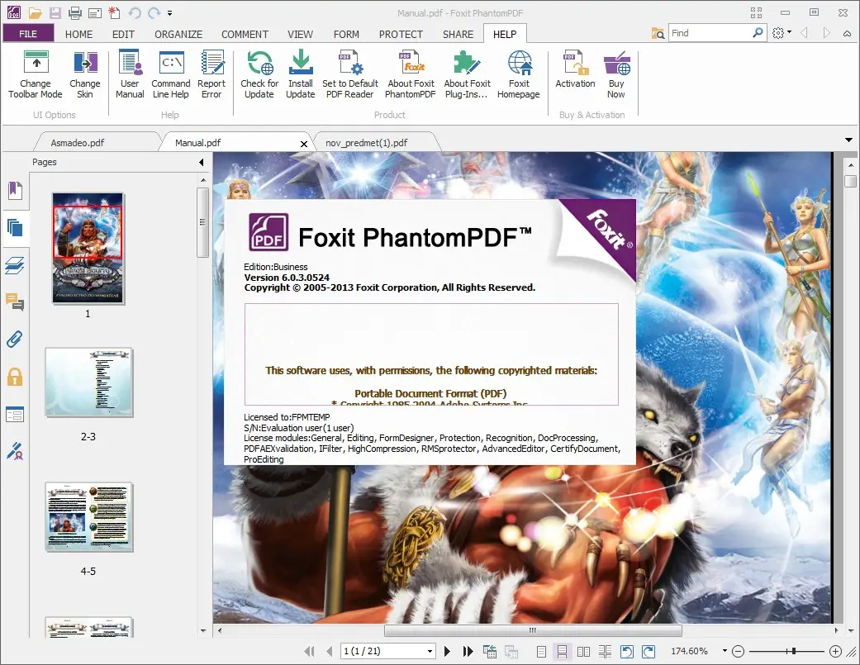Open the User Manual
This screenshot has height=665, width=860.
click(x=130, y=74)
